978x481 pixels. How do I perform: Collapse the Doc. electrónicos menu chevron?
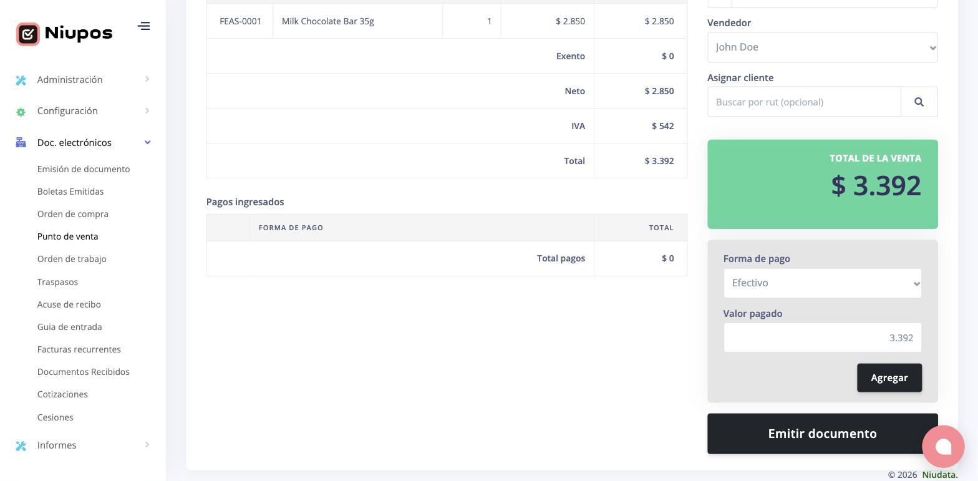tap(148, 142)
